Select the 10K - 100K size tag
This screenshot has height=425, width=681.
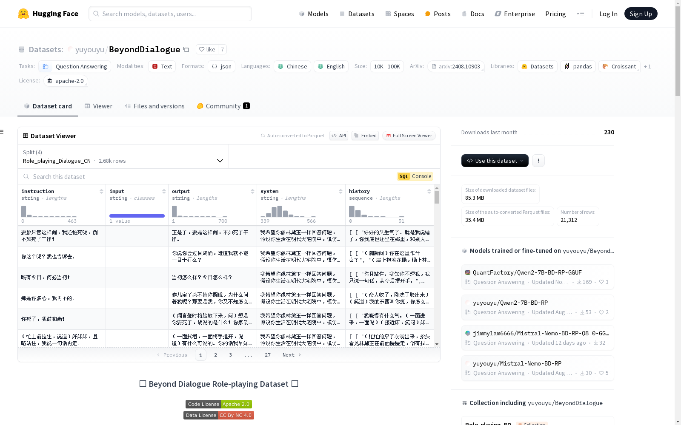(387, 66)
